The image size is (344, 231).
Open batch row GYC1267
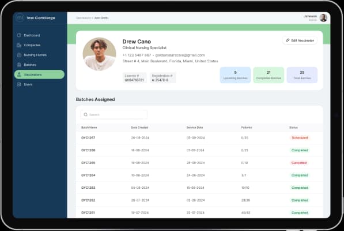(x=199, y=138)
